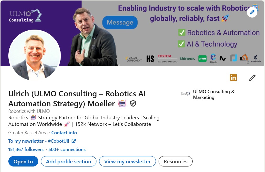Show the 500+ connections list

67,149
